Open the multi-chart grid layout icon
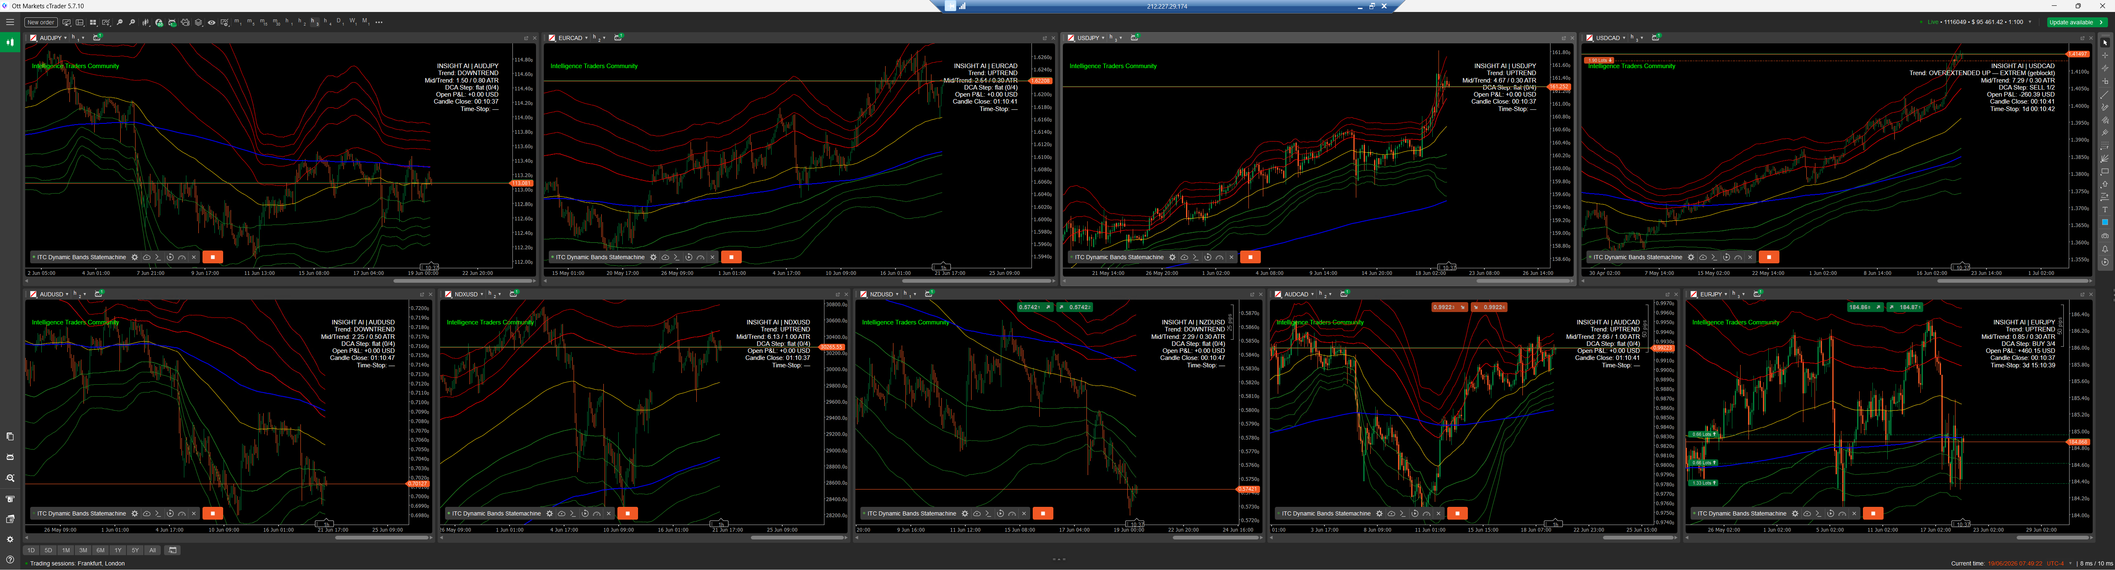 point(93,22)
